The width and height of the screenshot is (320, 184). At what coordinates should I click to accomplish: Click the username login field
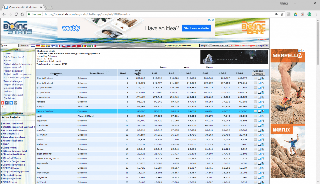173,46
